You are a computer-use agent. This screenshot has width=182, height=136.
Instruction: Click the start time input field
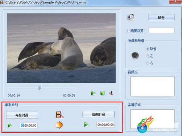pos(29,126)
